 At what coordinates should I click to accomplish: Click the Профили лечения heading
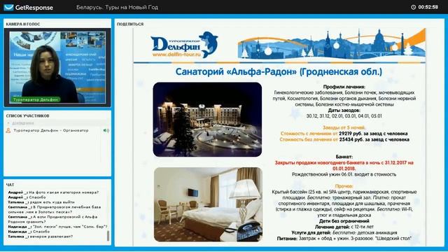pos(344,87)
